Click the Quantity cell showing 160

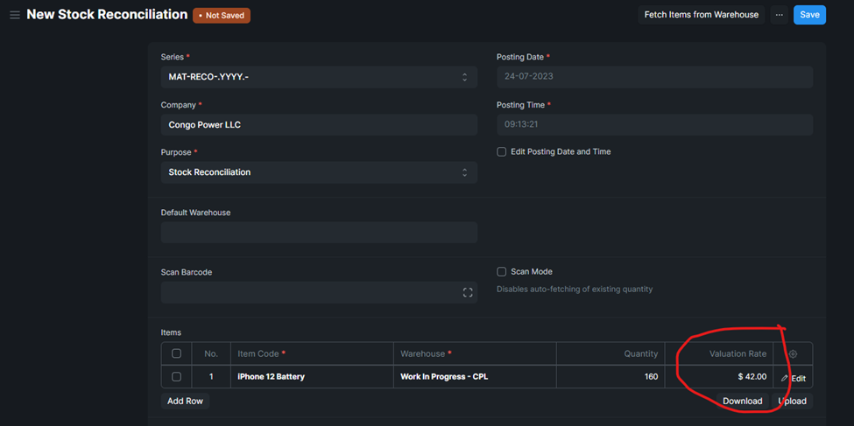click(x=611, y=376)
